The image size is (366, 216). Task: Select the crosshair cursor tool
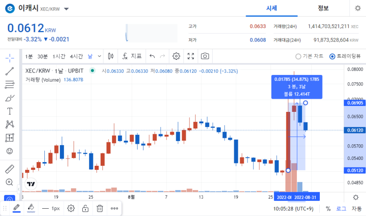(x=10, y=58)
